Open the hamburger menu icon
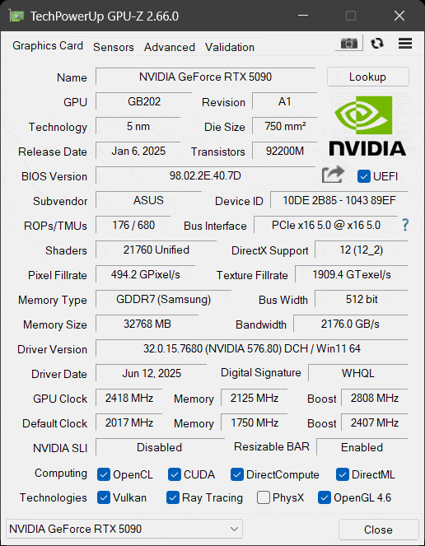This screenshot has height=546, width=425. pos(405,44)
